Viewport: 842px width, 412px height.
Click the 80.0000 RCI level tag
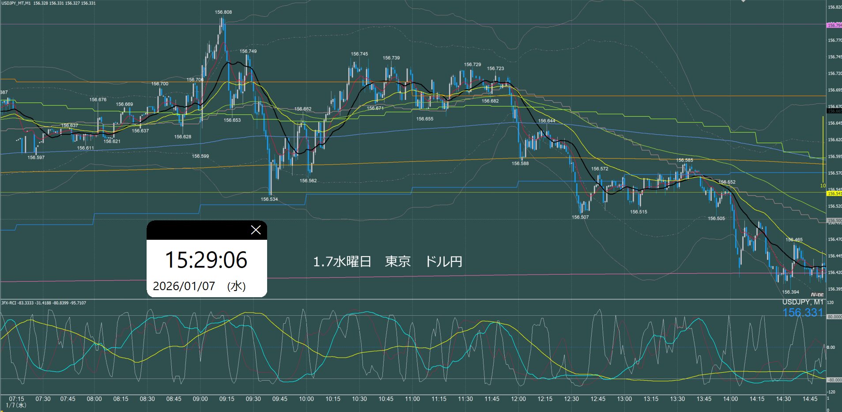pyautogui.click(x=834, y=317)
